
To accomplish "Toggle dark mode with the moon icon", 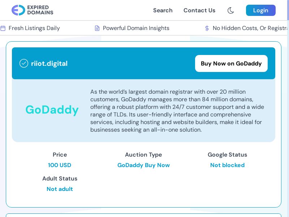I will pos(230,10).
